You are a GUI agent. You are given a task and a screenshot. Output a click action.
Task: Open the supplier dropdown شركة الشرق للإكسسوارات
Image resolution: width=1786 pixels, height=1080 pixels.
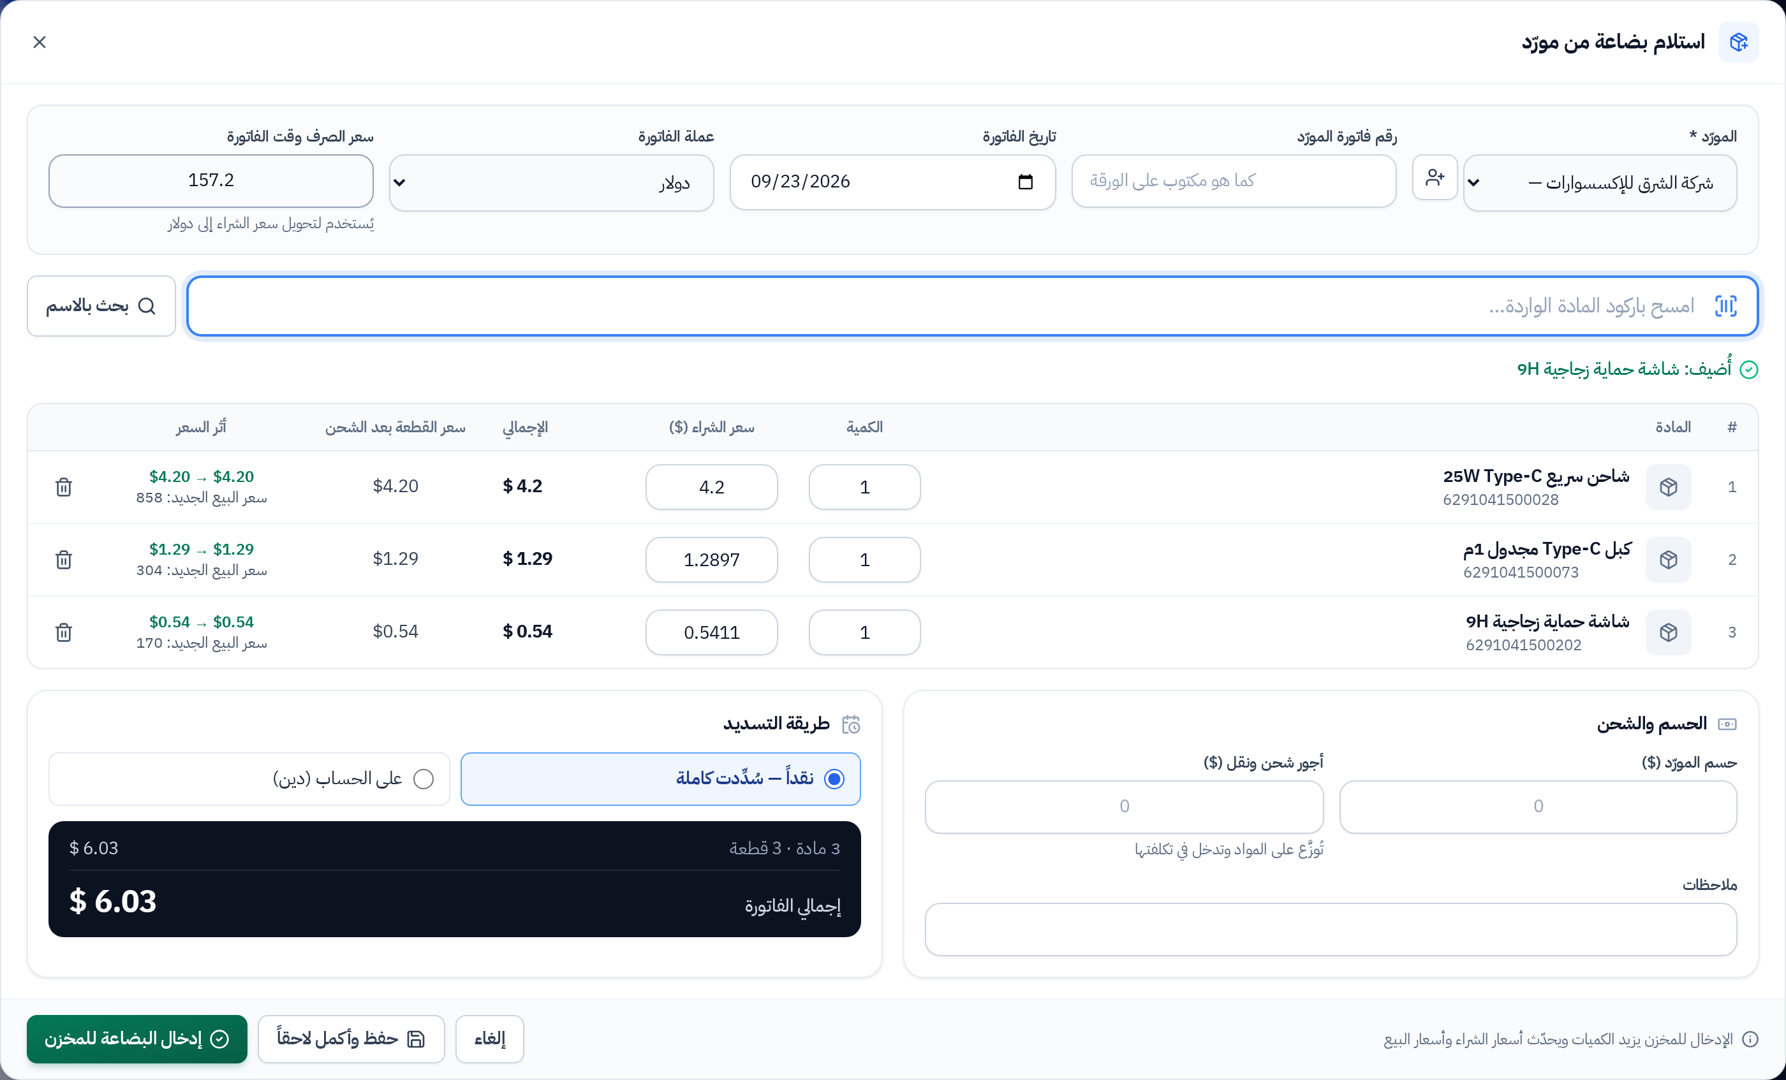[1600, 182]
